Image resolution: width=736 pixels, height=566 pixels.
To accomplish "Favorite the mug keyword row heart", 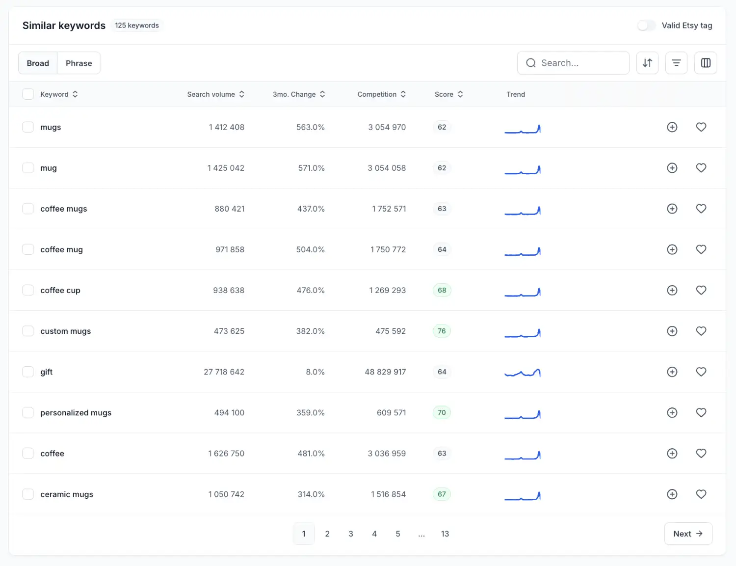I will coord(701,168).
